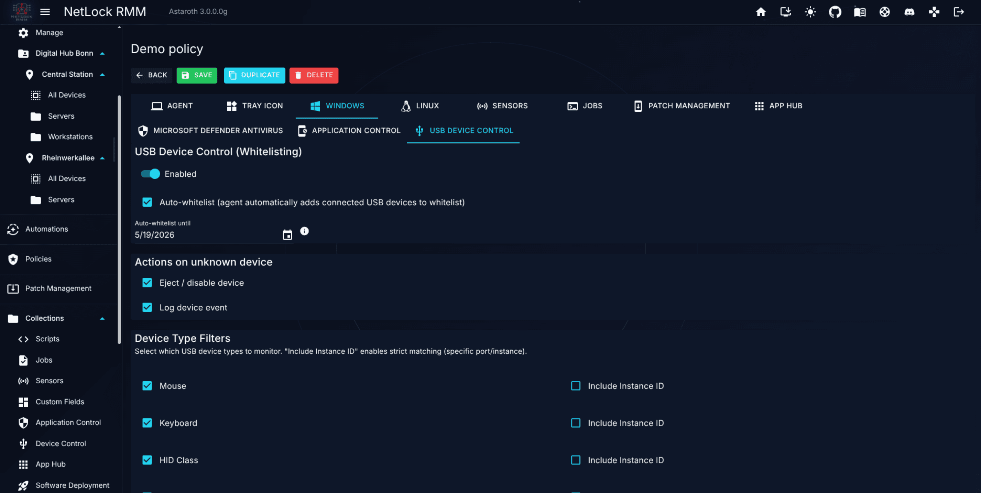The width and height of the screenshot is (981, 493).
Task: Click the Policies shield icon
Action: tap(13, 259)
